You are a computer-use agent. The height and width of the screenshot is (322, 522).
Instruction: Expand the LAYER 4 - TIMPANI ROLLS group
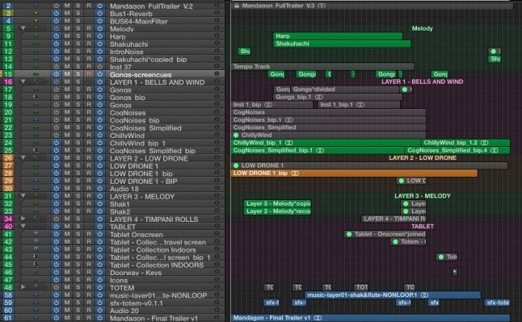tap(23, 219)
